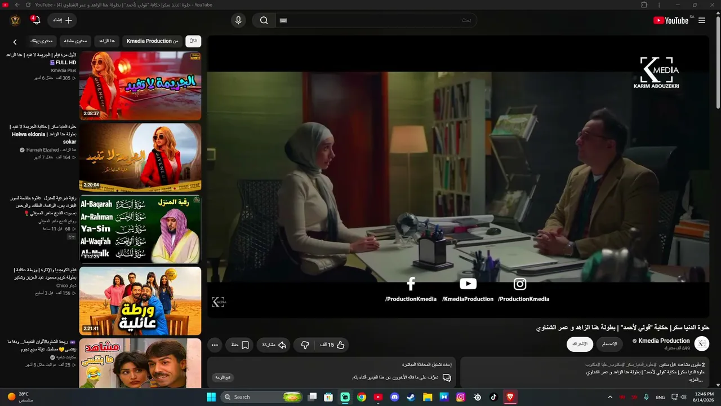Switch the ENG input language indicator

coord(660,397)
